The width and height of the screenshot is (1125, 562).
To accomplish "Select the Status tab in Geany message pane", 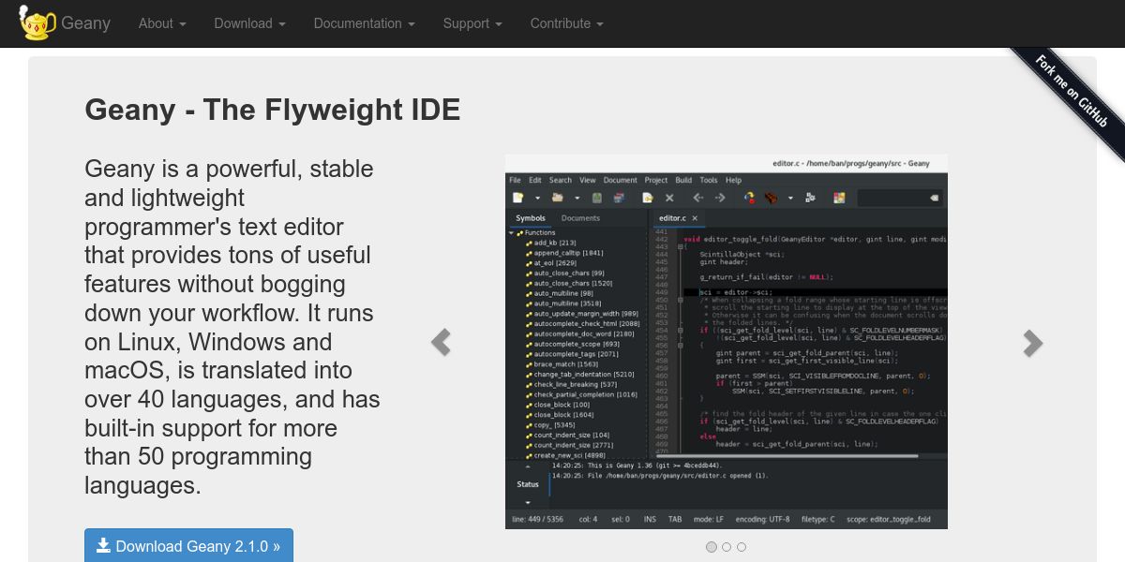I will pyautogui.click(x=528, y=484).
